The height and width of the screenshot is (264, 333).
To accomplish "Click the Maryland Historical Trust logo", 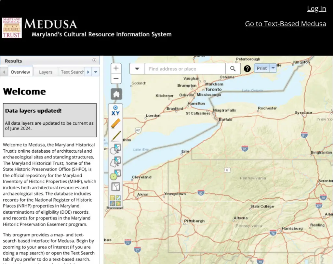I will point(12,28).
